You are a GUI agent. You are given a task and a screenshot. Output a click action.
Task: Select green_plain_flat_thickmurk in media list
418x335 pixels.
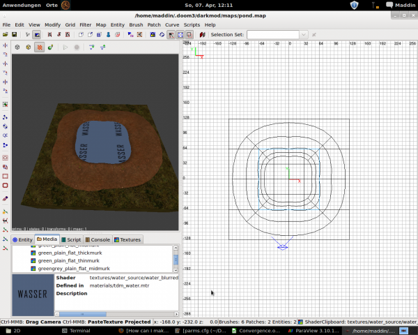click(x=70, y=253)
